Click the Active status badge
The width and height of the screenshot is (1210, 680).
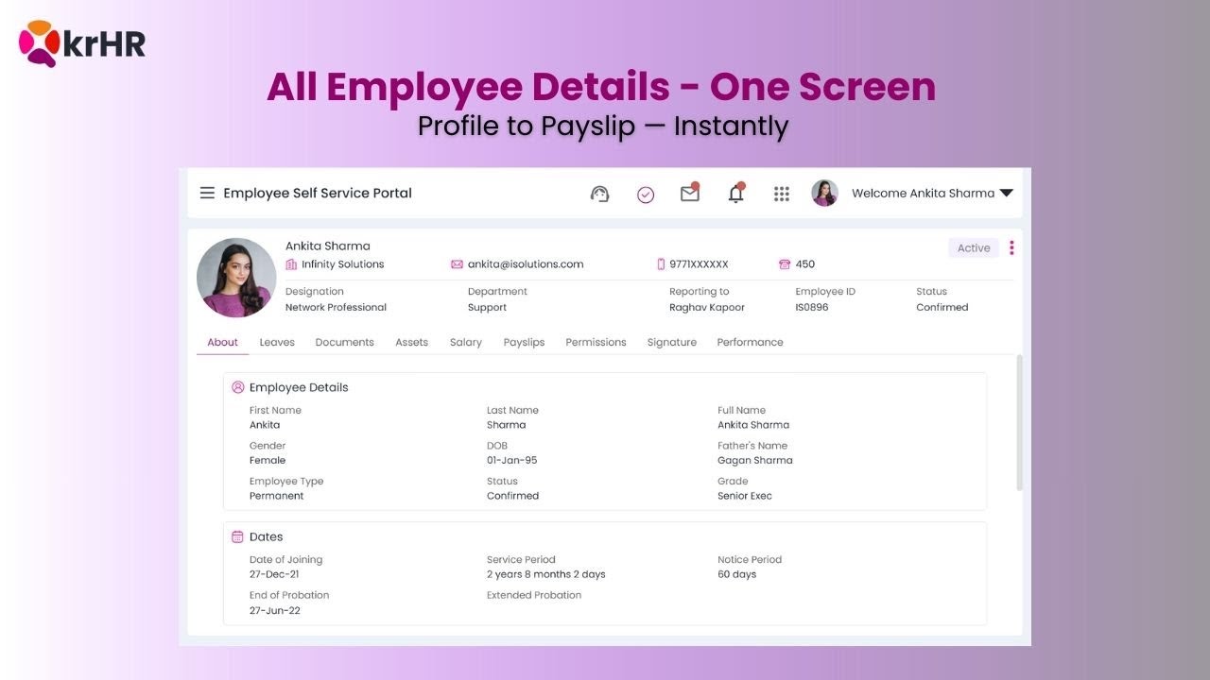click(974, 247)
